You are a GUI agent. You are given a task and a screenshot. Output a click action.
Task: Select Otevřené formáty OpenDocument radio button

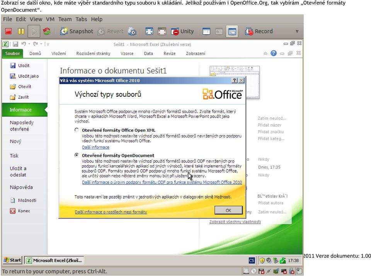(77, 155)
